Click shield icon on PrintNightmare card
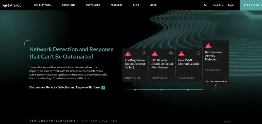The height and width of the screenshot is (124, 262). tap(144, 53)
